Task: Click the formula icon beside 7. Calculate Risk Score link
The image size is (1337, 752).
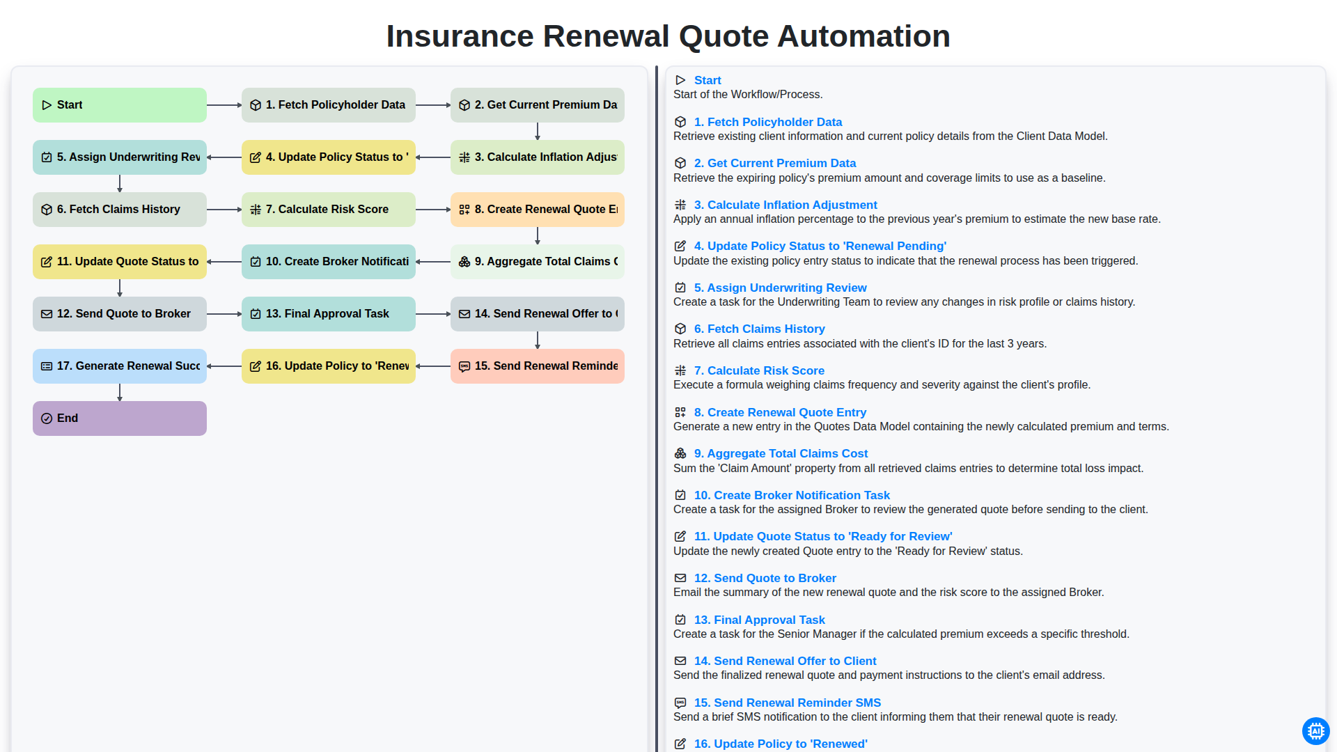Action: coord(680,370)
